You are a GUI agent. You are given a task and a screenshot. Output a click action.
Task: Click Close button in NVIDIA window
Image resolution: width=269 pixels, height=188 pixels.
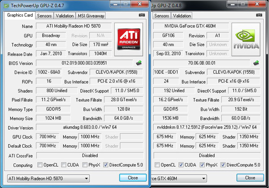coord(250,178)
